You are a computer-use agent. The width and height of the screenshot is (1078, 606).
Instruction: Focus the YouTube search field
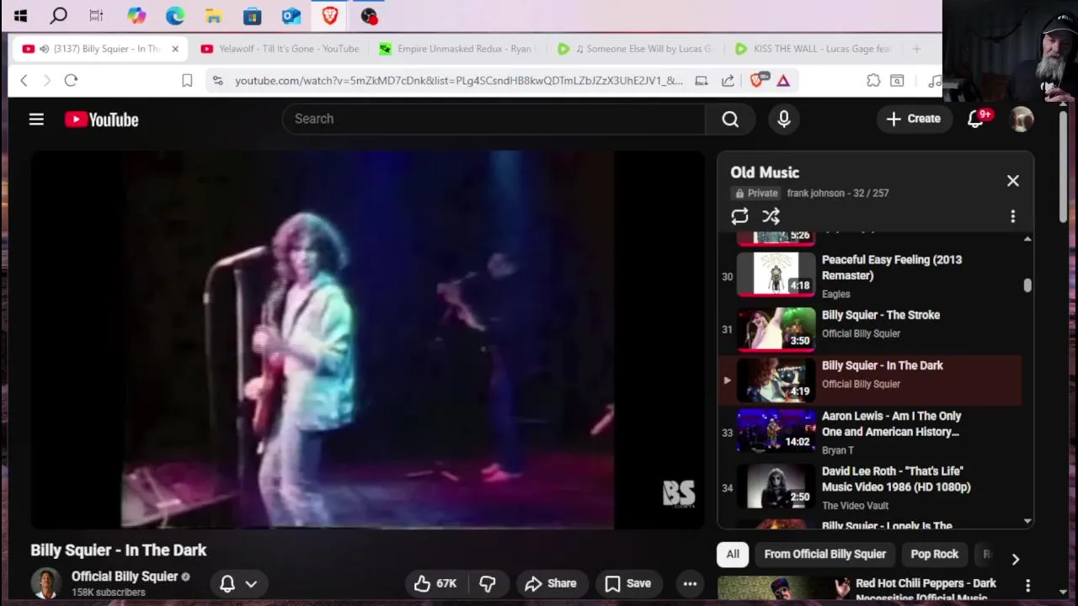click(x=494, y=120)
